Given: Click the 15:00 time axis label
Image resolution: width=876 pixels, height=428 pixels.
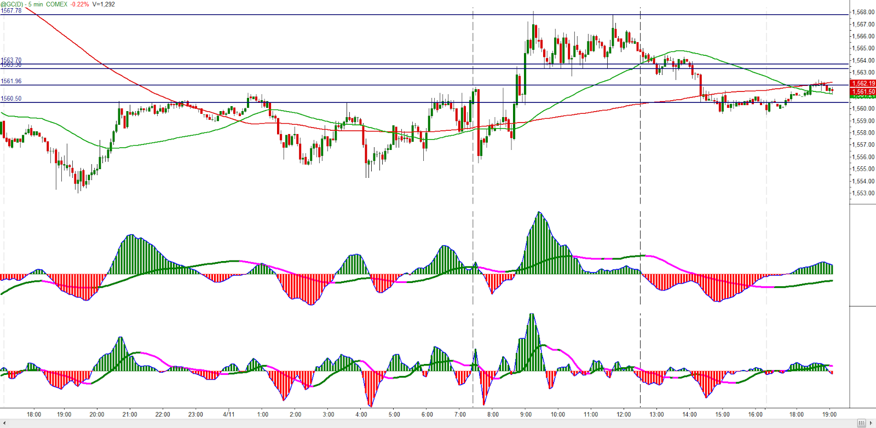Looking at the screenshot, I should 722,414.
